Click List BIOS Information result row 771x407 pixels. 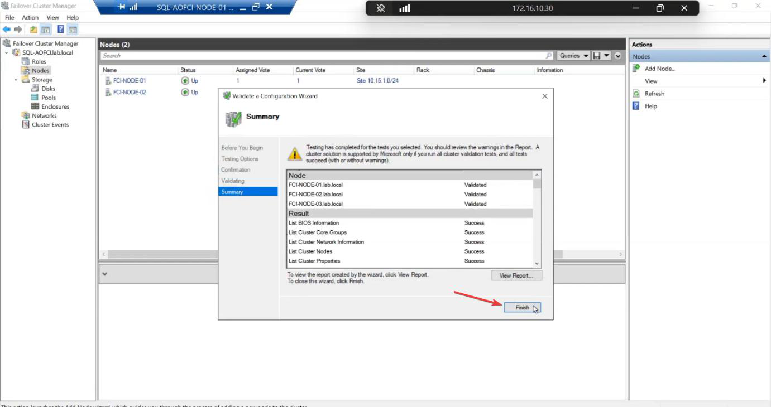(410, 223)
